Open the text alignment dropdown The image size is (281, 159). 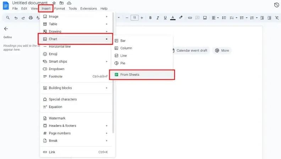pos(215,18)
